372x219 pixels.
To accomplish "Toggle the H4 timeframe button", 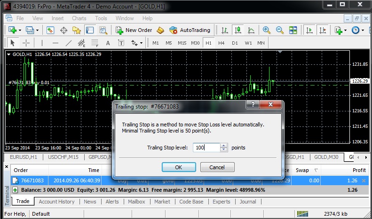I will pyautogui.click(x=221, y=43).
